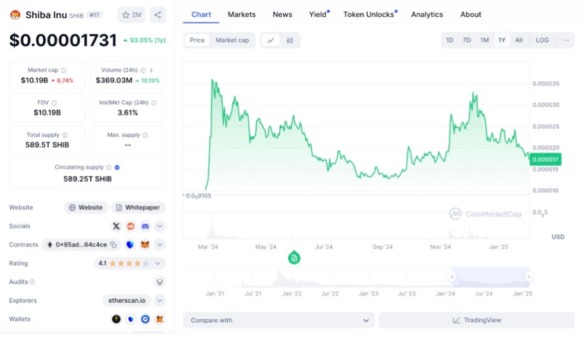Open the MetaMask wallet icon in Wallets row
The height and width of the screenshot is (353, 582).
[160, 319]
